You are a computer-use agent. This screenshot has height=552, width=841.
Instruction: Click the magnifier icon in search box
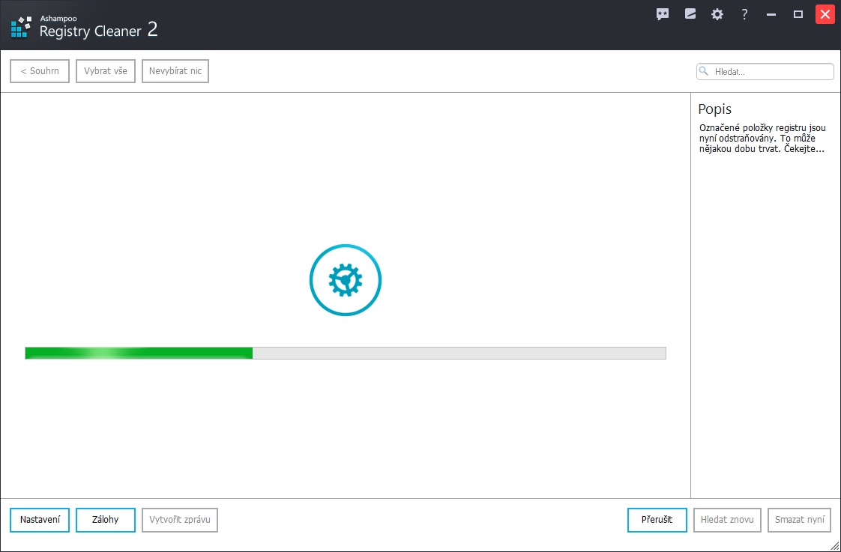click(x=705, y=72)
